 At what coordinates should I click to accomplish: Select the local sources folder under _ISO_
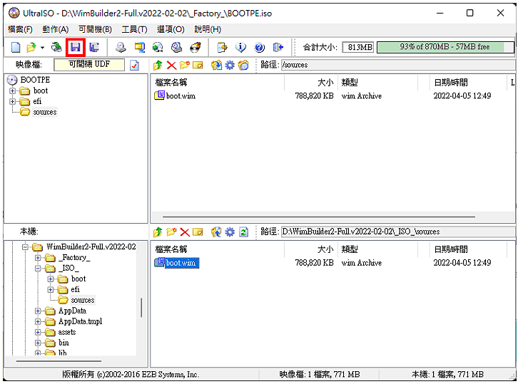(83, 300)
